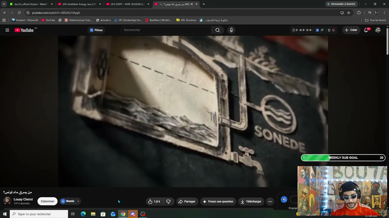Open the YouTube account avatar menu
The width and height of the screenshot is (389, 218).
378,30
